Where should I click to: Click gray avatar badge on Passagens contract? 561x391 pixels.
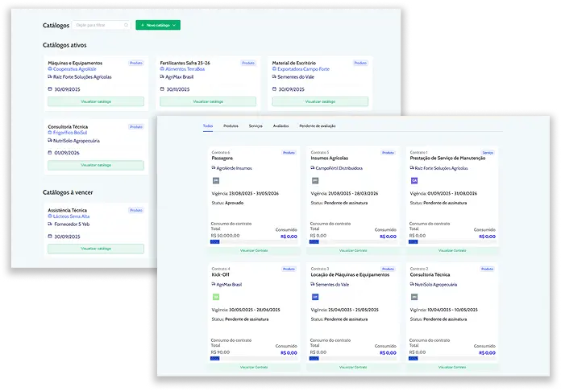point(215,181)
